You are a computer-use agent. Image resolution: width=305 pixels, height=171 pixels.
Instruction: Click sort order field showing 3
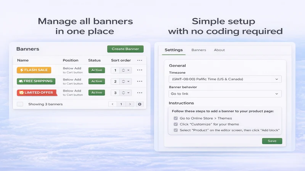coord(115,93)
